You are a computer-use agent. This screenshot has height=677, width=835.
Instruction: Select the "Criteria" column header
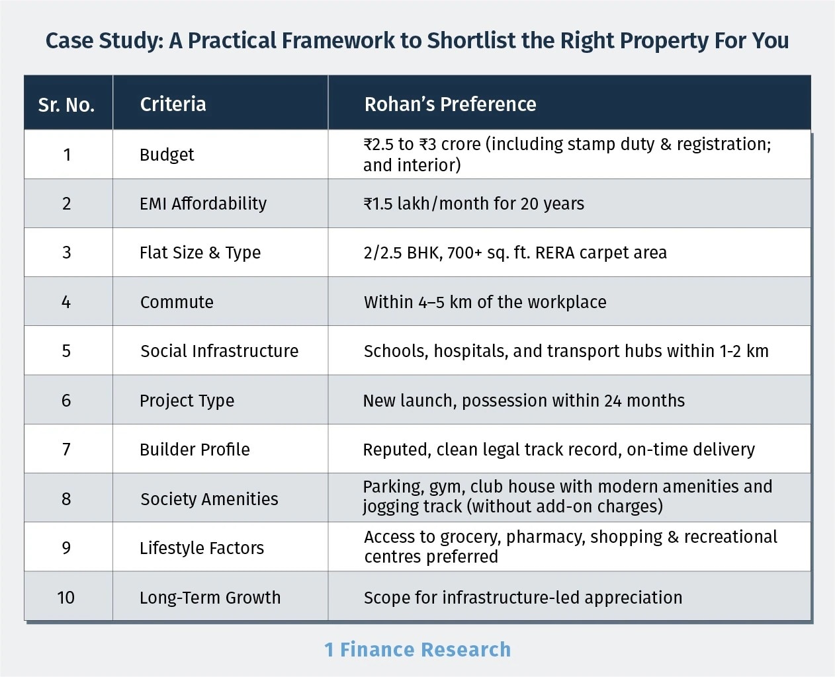(x=173, y=104)
